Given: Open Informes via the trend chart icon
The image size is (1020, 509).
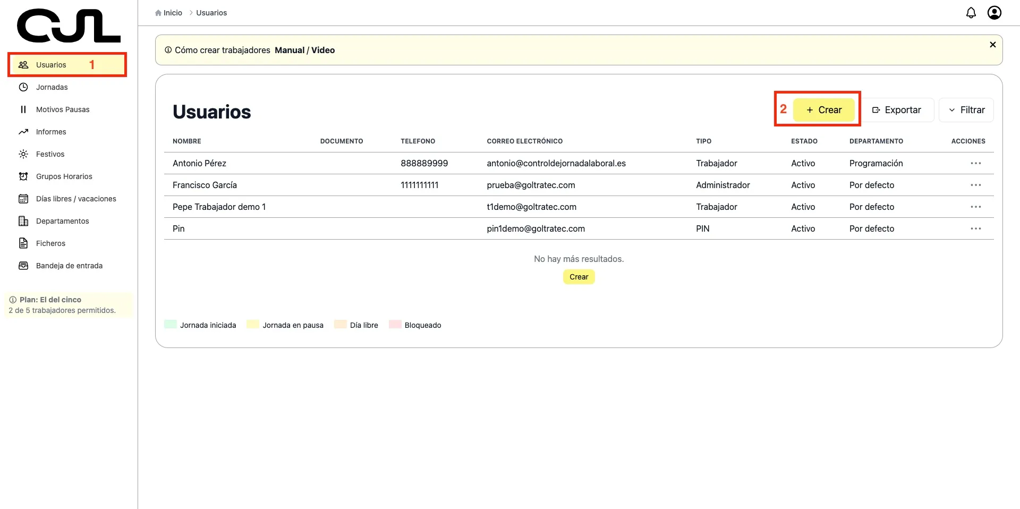Looking at the screenshot, I should (23, 132).
